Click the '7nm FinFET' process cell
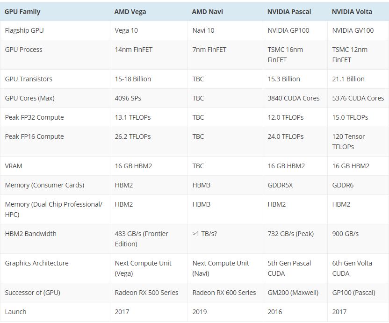The height and width of the screenshot is (323, 389). click(x=209, y=50)
